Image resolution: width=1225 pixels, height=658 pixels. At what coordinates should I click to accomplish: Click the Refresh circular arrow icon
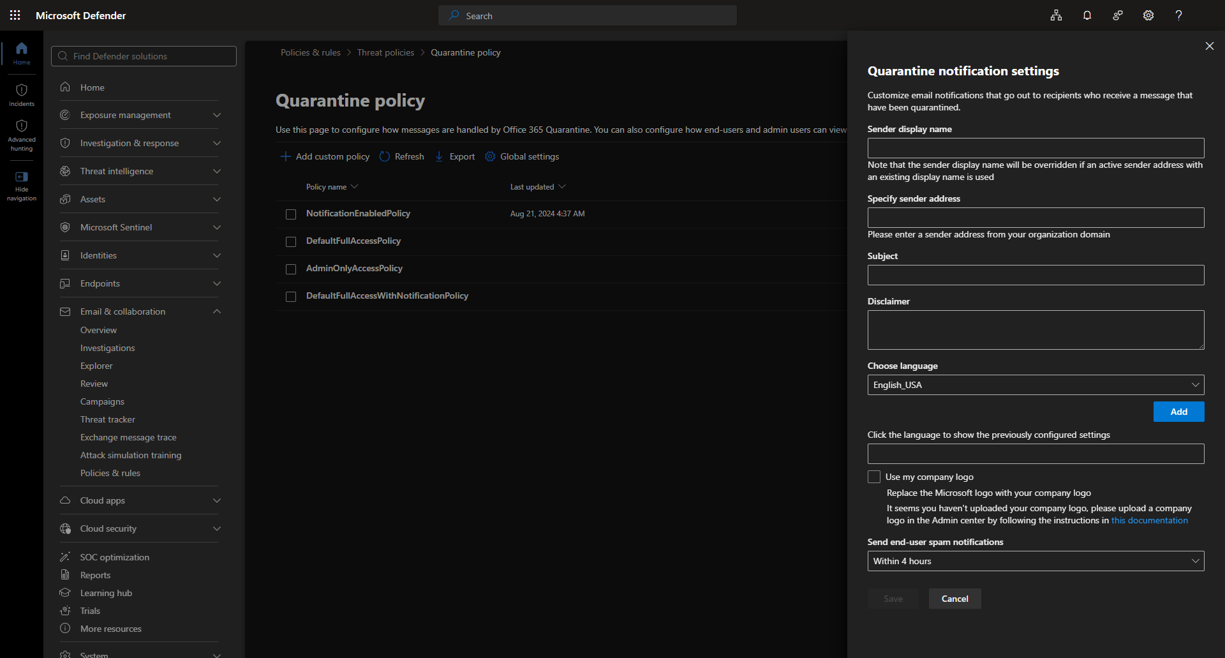pos(385,156)
